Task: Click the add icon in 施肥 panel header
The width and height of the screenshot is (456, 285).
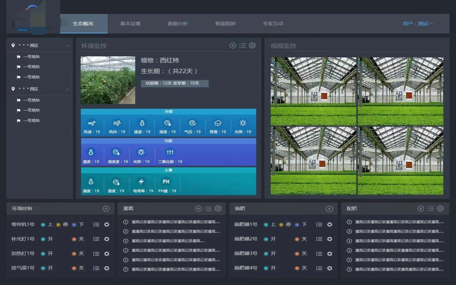Action: point(329,209)
